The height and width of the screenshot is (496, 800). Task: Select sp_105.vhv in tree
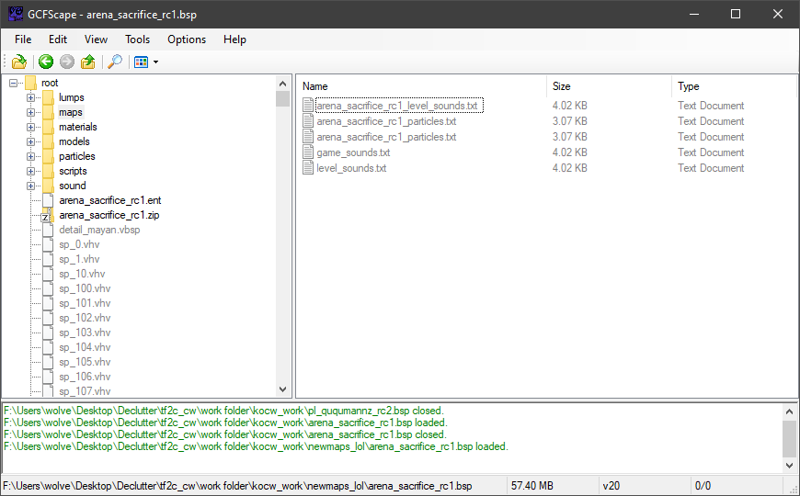point(85,363)
